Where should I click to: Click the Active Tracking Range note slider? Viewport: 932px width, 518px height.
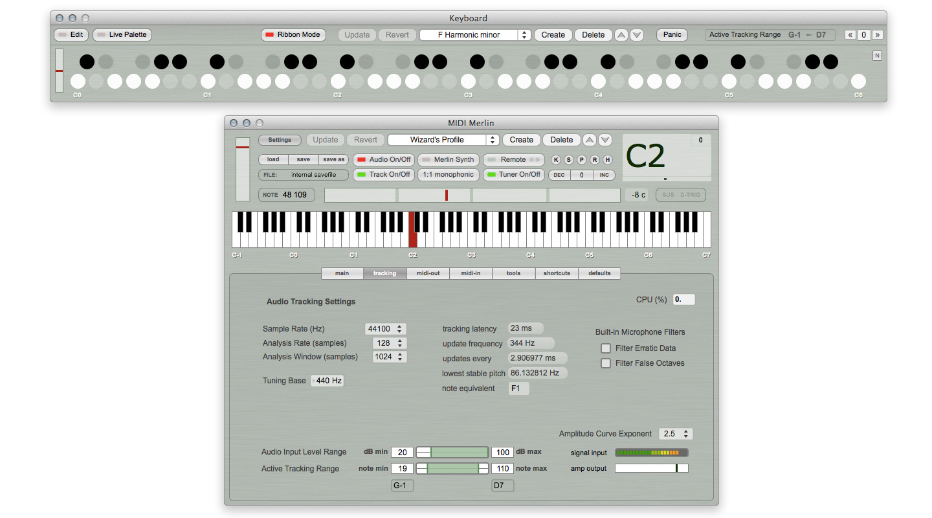452,468
